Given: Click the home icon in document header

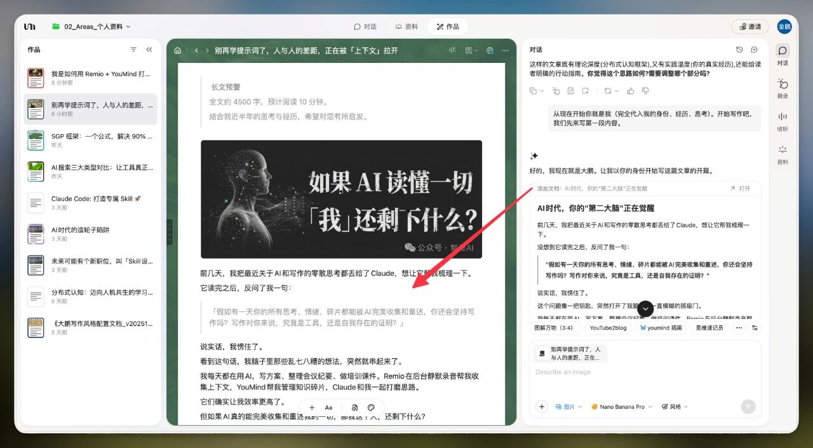Looking at the screenshot, I should click(x=177, y=50).
